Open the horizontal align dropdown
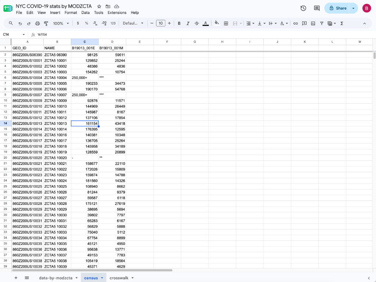 pyautogui.click(x=250, y=23)
